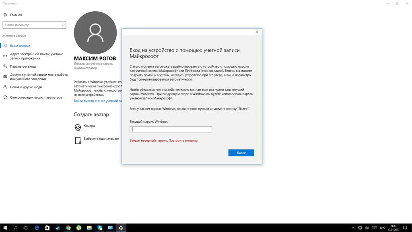Open Microsoft Store from taskbar

point(47,228)
